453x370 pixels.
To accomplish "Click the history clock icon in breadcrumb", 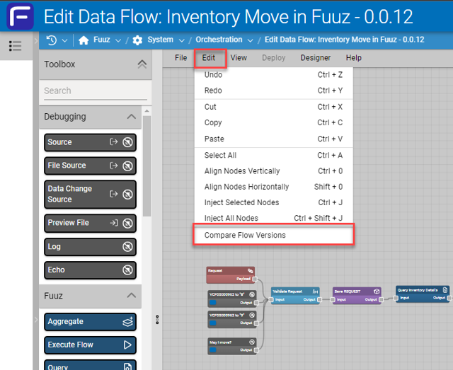I will click(52, 40).
